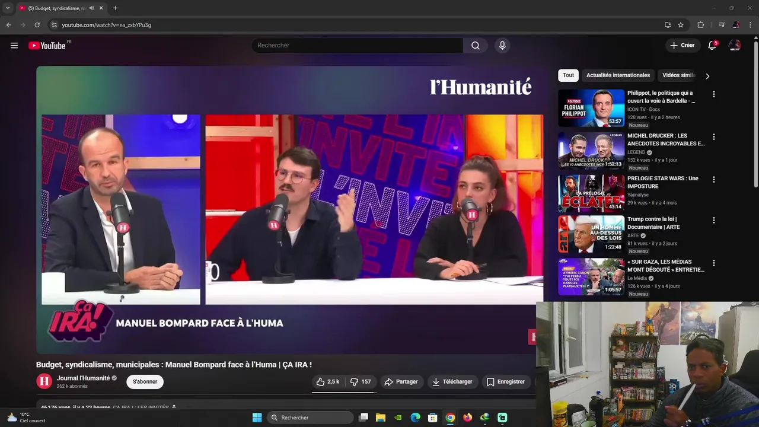Open Prelogie Star Wars video thumbnail
The width and height of the screenshot is (759, 427).
[591, 193]
